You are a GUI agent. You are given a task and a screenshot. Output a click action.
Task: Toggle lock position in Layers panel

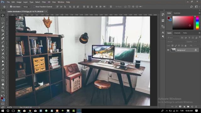click(x=179, y=46)
